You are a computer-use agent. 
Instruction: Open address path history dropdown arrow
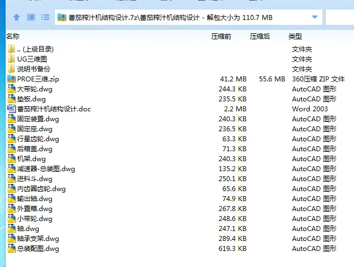pyautogui.click(x=315, y=17)
